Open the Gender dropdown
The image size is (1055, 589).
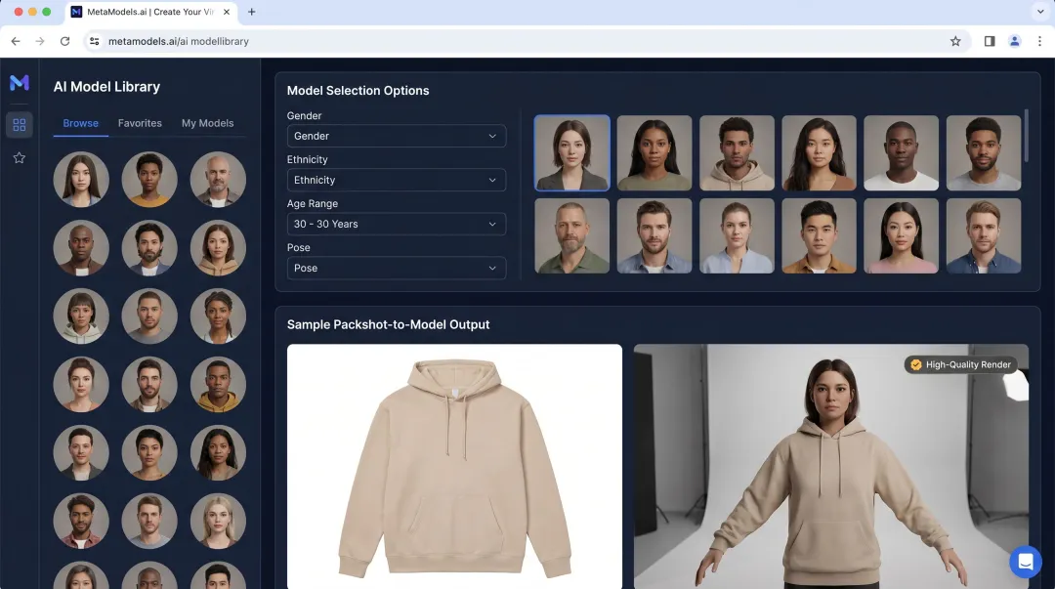pyautogui.click(x=397, y=136)
